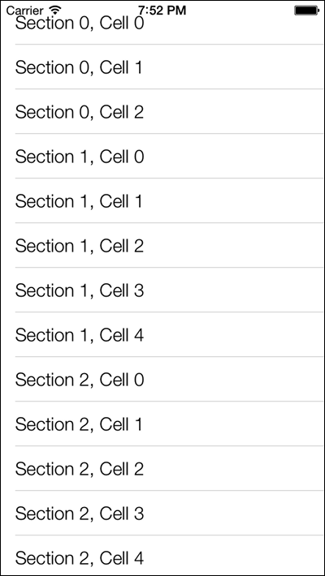Tap blank space right of Section 2, Cell 0
Viewport: 325px width, 576px height.
coord(234,379)
